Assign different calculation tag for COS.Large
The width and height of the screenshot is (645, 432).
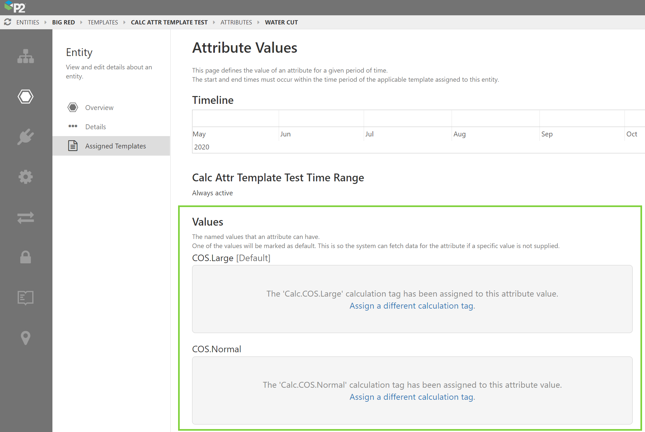coord(412,306)
